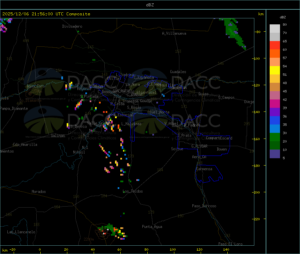Click the 'Cda_Amarilla' map label
The image size is (300, 254).
25,145
